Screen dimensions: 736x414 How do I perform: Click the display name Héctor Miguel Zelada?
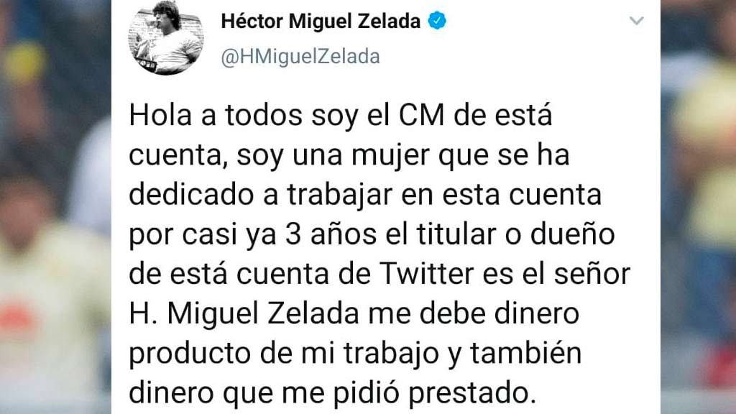(x=321, y=22)
